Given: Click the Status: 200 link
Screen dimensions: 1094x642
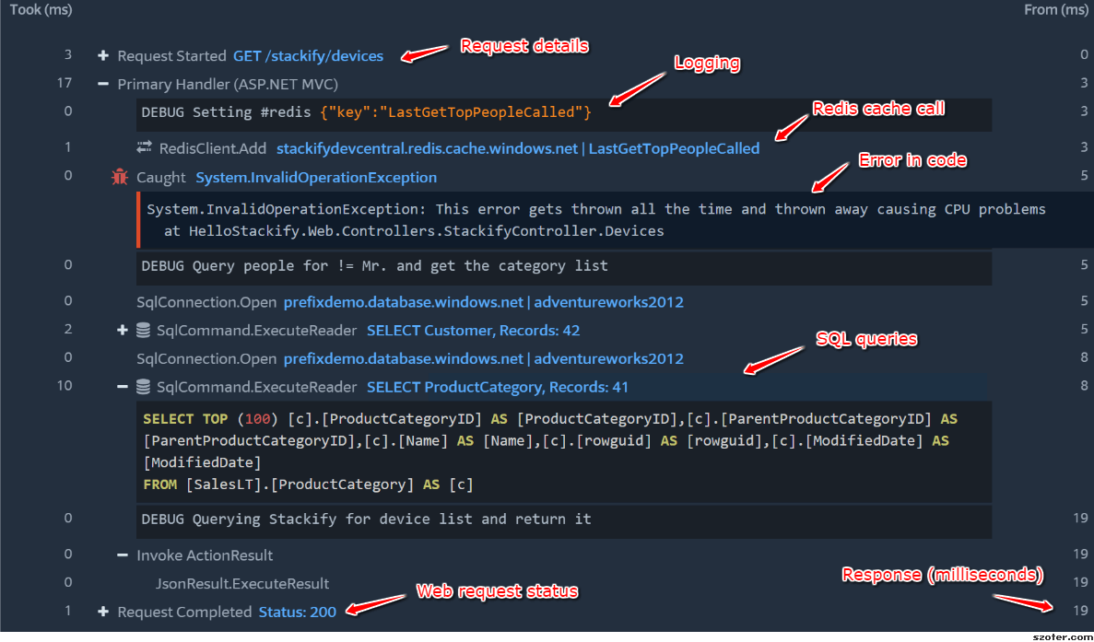Looking at the screenshot, I should coord(297,612).
